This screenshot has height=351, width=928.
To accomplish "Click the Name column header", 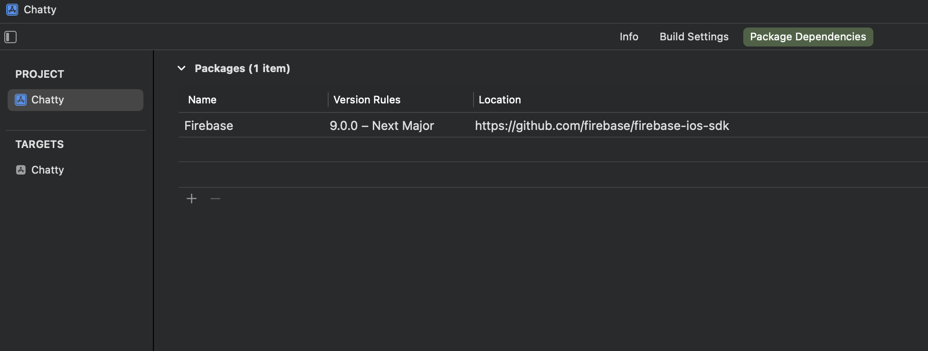I will tap(202, 100).
